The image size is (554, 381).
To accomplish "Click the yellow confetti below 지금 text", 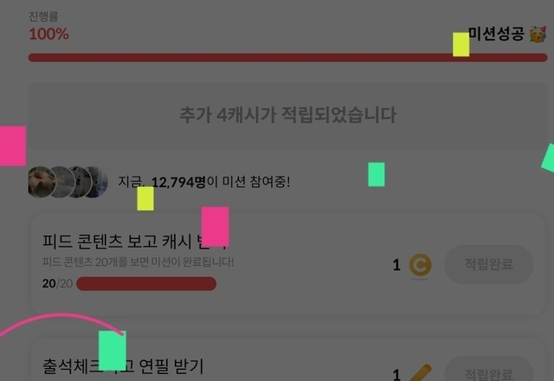I will 145,198.
